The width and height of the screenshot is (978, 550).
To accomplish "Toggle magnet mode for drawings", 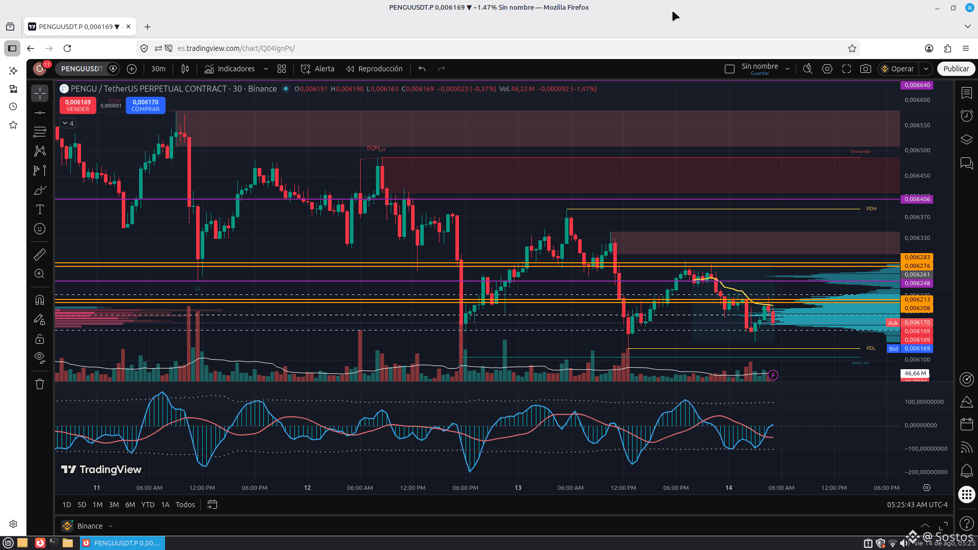I will point(40,300).
